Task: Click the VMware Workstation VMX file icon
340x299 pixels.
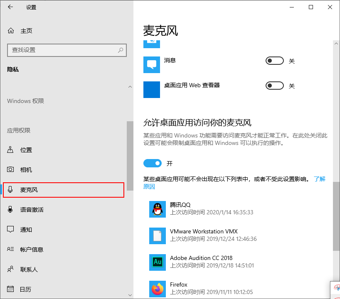Action: pos(157,235)
